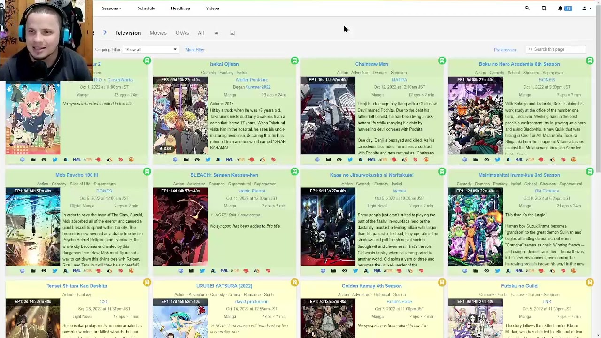
Task: Switch to the All tab
Action: pos(200,33)
